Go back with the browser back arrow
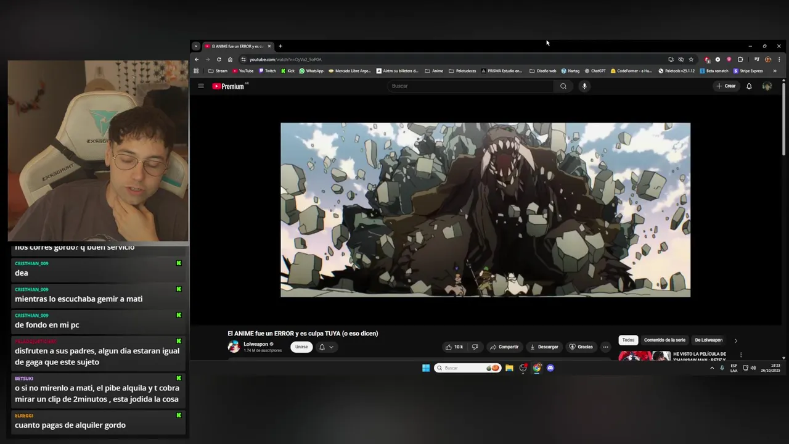The height and width of the screenshot is (444, 789). pos(197,59)
